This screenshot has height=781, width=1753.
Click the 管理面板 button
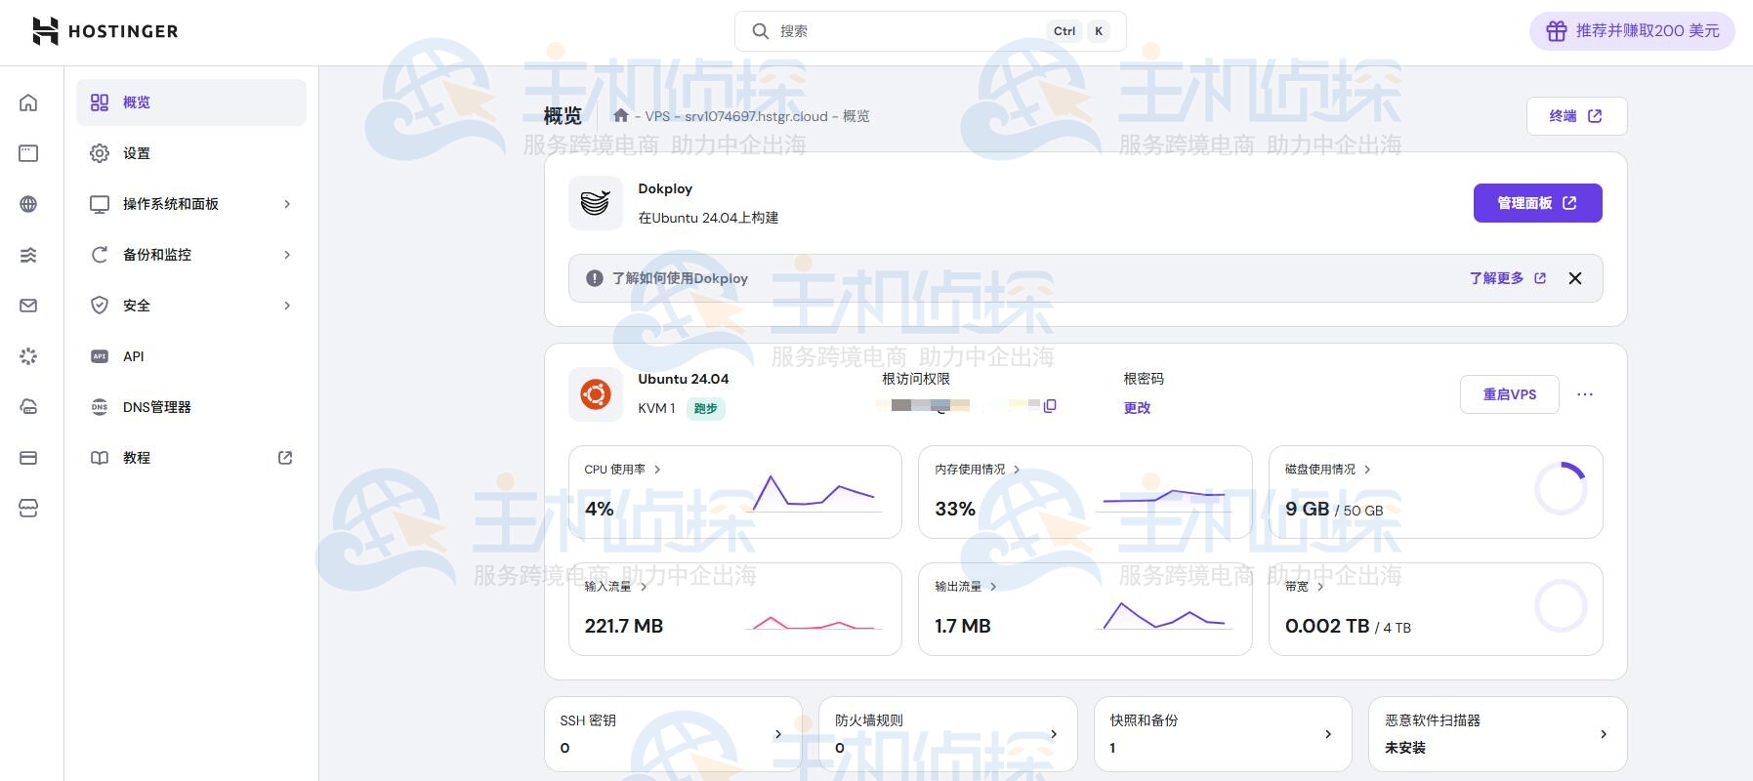(x=1537, y=203)
